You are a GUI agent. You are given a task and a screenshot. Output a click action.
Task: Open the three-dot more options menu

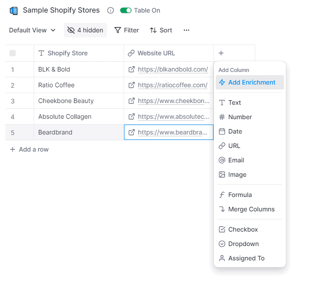click(x=186, y=30)
